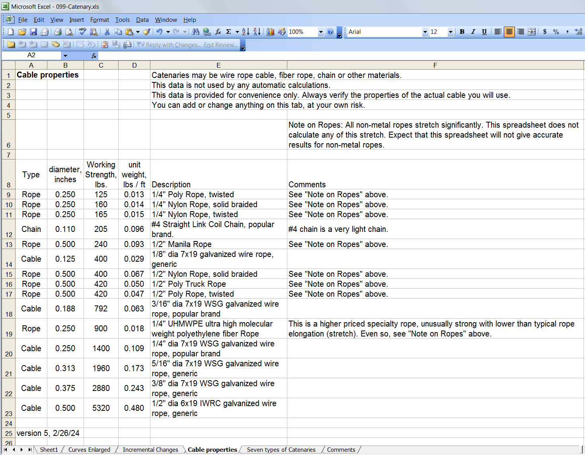Open the Format menu
Screen dimensions: 585x455
[x=99, y=20]
